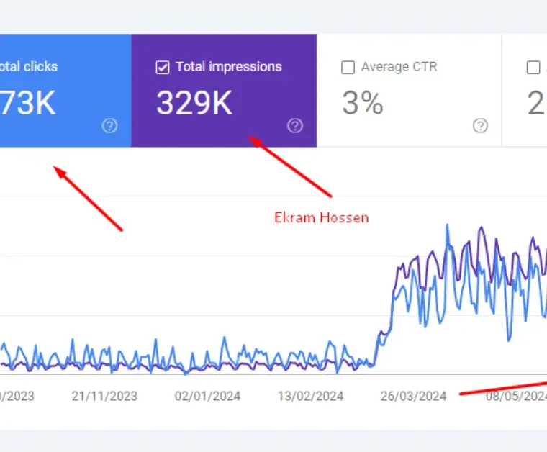
Task: Click the help icon on Total clicks card
Action: 109,126
